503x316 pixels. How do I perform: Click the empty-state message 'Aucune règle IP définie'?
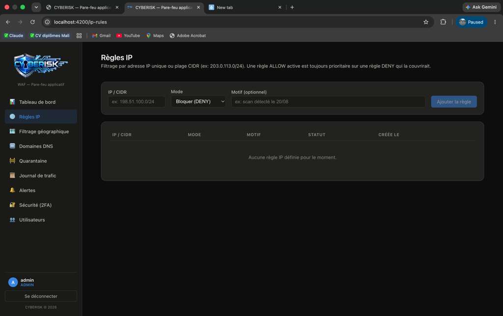pos(292,158)
